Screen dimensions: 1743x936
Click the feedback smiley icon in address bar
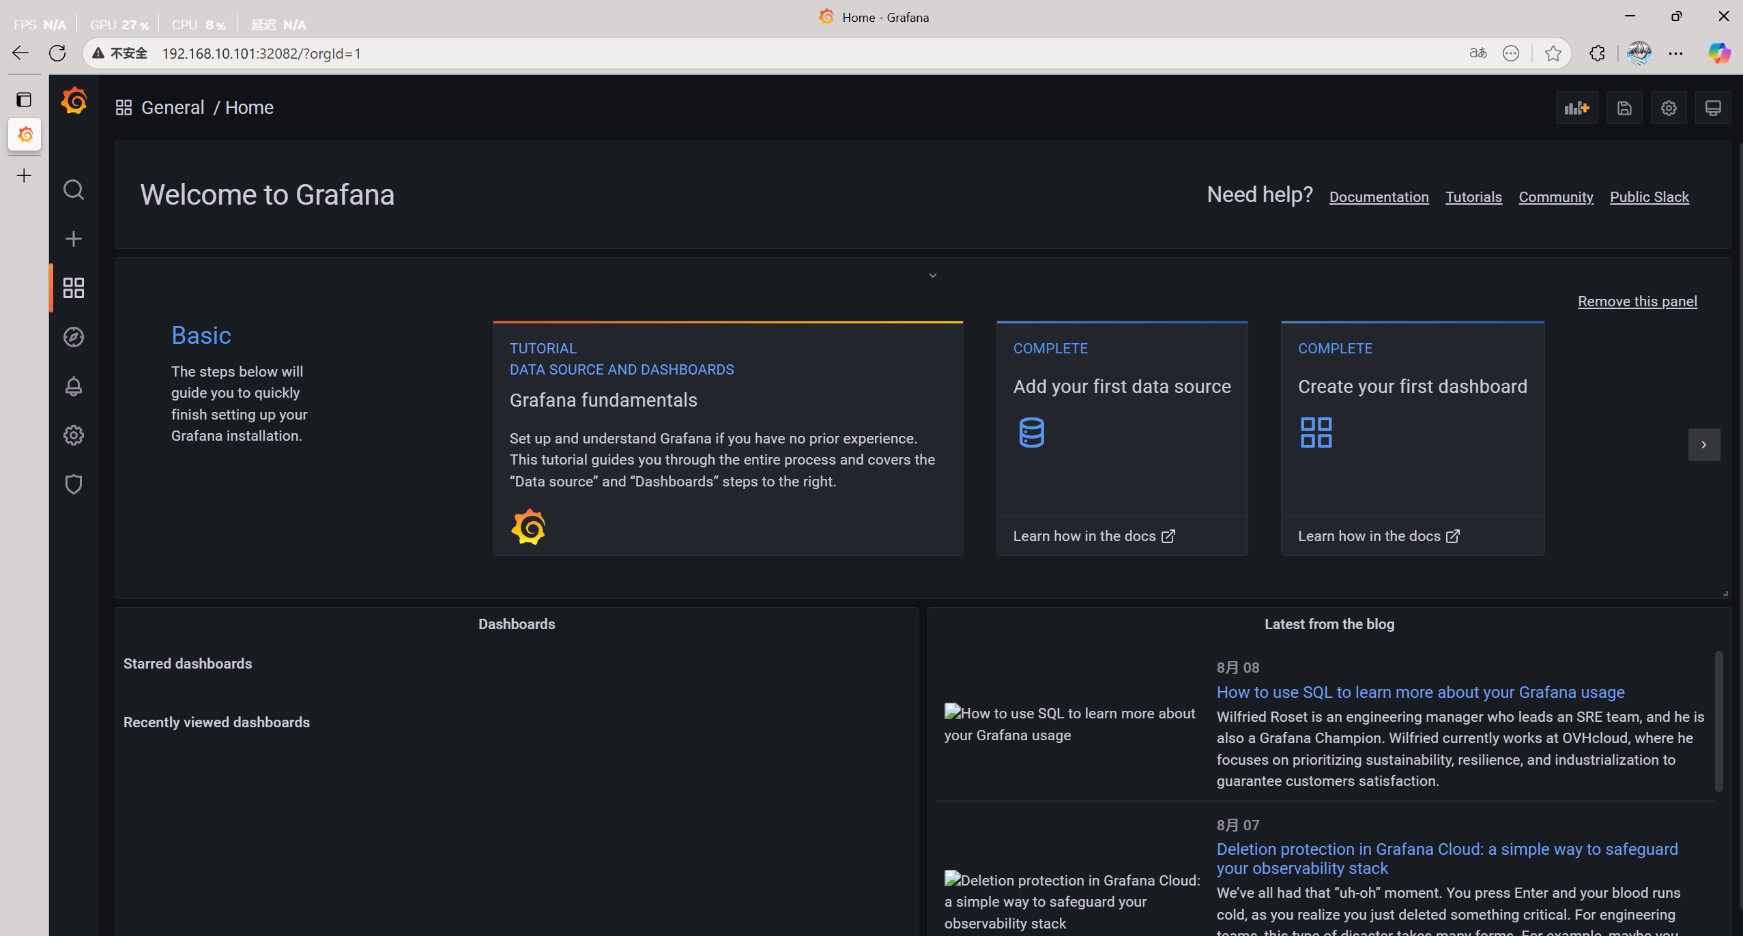pos(1511,53)
